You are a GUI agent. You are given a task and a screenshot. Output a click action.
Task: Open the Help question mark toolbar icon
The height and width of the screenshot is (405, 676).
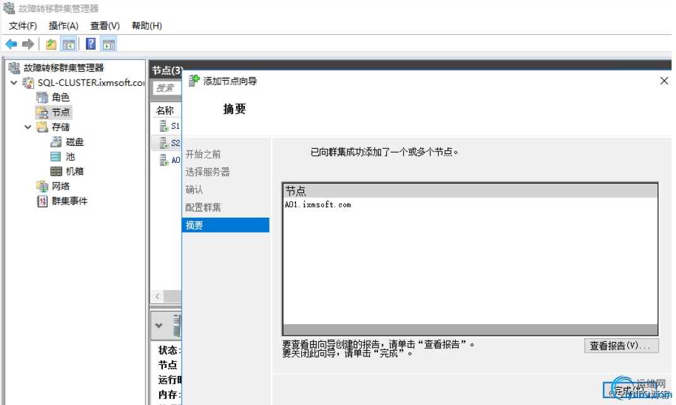point(90,44)
